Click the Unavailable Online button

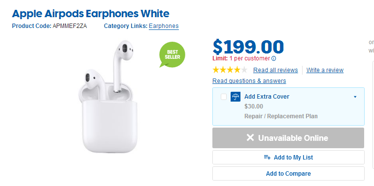point(288,138)
